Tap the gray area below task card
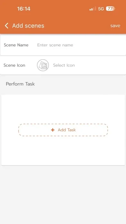Viewport: 126px width, 224px height. tap(63, 194)
